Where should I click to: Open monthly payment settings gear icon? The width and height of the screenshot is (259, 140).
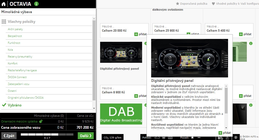[41, 121]
